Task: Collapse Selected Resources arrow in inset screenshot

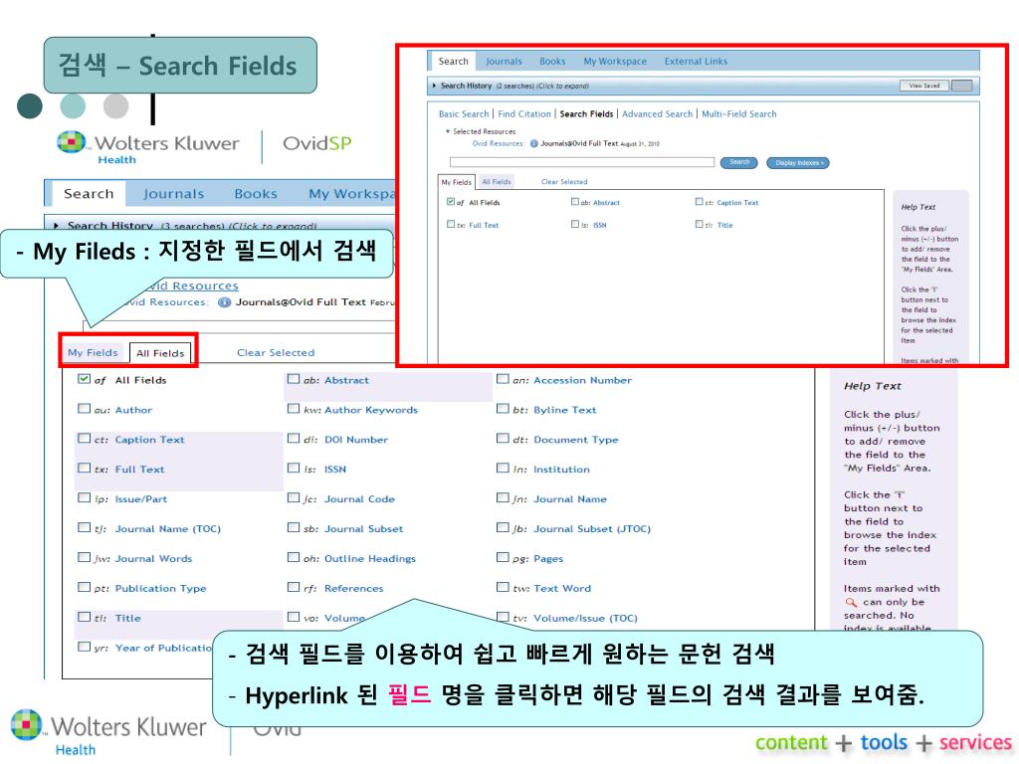Action: (448, 131)
